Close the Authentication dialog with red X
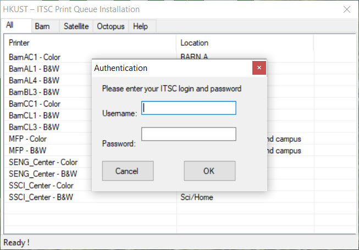 point(259,68)
